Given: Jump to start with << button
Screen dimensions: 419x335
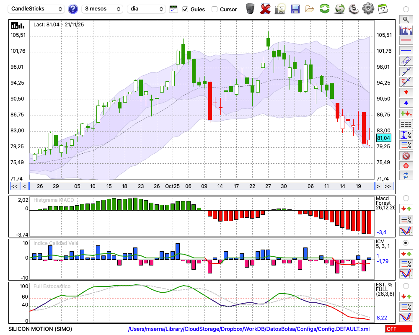Looking at the screenshot, I should pyautogui.click(x=15, y=186).
